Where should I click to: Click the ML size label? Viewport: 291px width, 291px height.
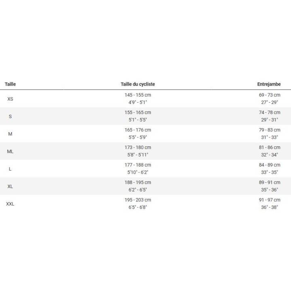tap(10, 152)
